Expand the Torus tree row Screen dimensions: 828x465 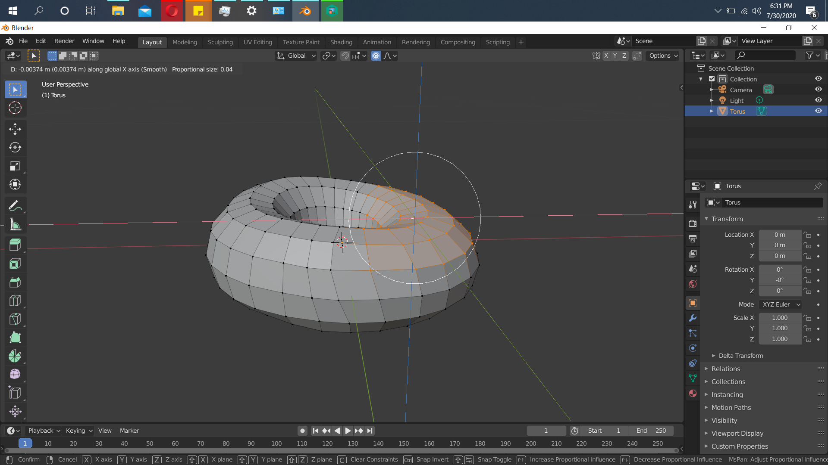(x=712, y=111)
